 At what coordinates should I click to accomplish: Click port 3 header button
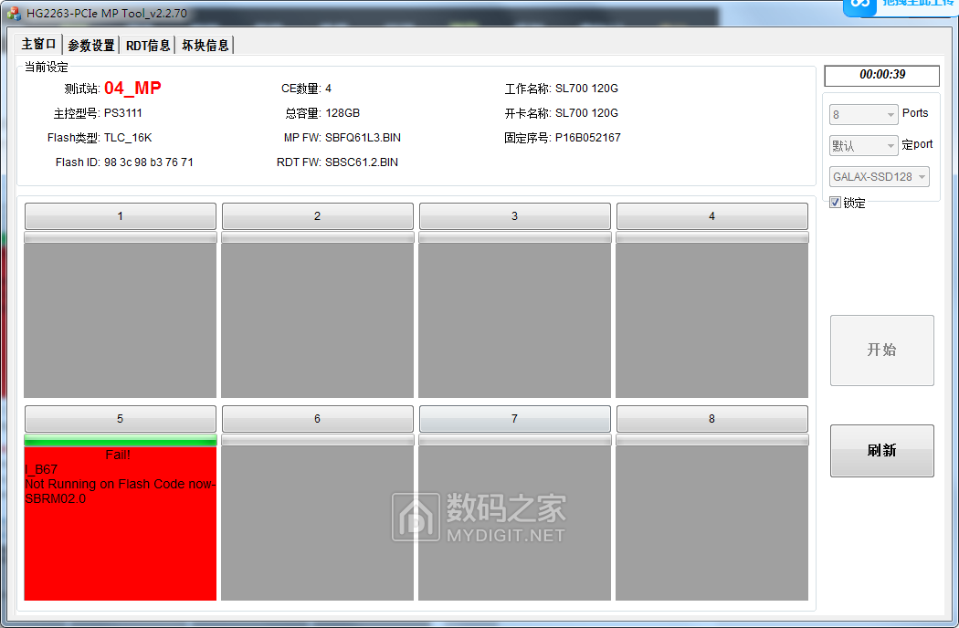pos(514,215)
